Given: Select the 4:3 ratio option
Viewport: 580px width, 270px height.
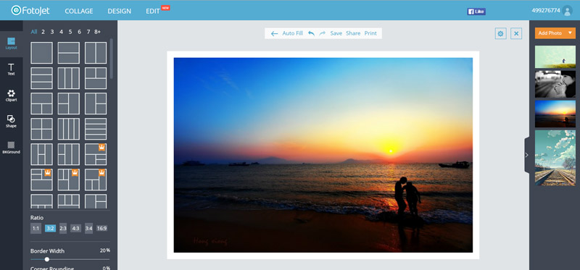Looking at the screenshot, I should 75,228.
